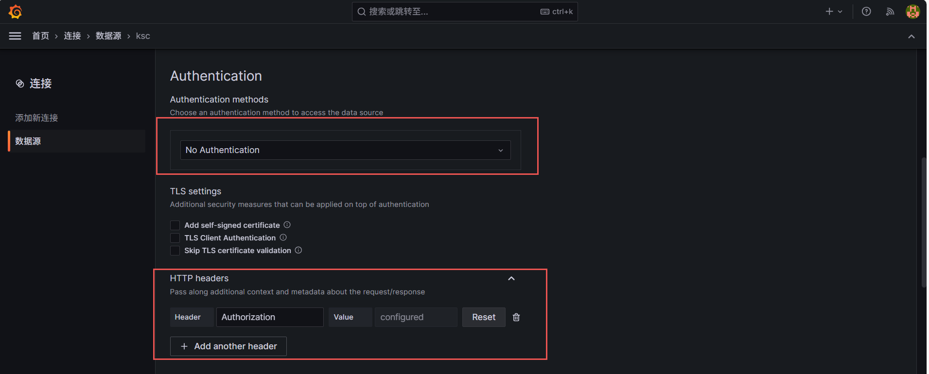Open the No Authentication method dropdown
Screen dimensions: 929x374
tap(345, 150)
